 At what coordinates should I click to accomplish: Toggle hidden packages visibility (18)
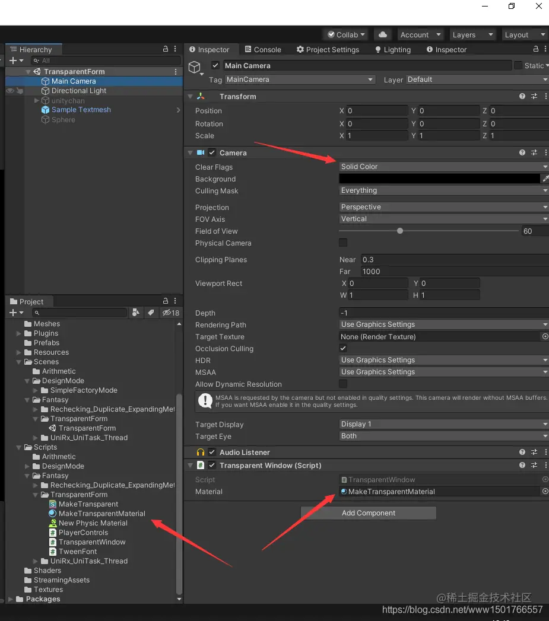click(x=171, y=313)
